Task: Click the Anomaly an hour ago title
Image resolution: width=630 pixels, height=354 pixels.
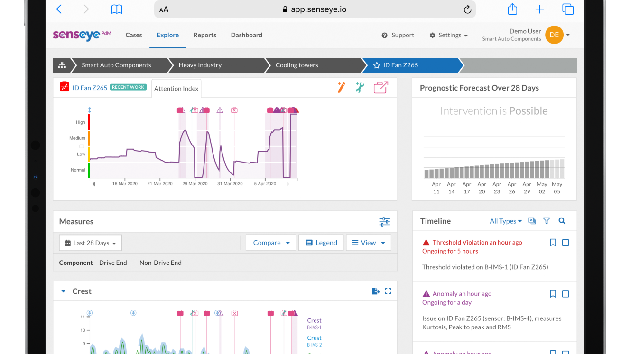Action: coord(462,294)
